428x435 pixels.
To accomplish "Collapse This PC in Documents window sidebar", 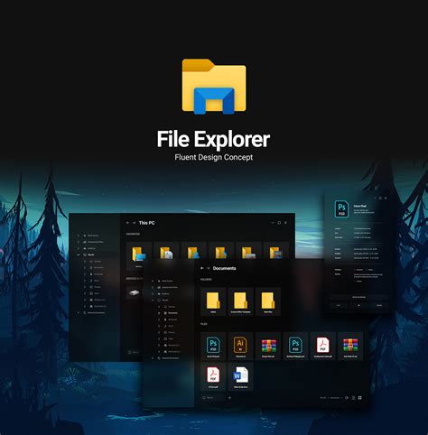I will point(153,301).
